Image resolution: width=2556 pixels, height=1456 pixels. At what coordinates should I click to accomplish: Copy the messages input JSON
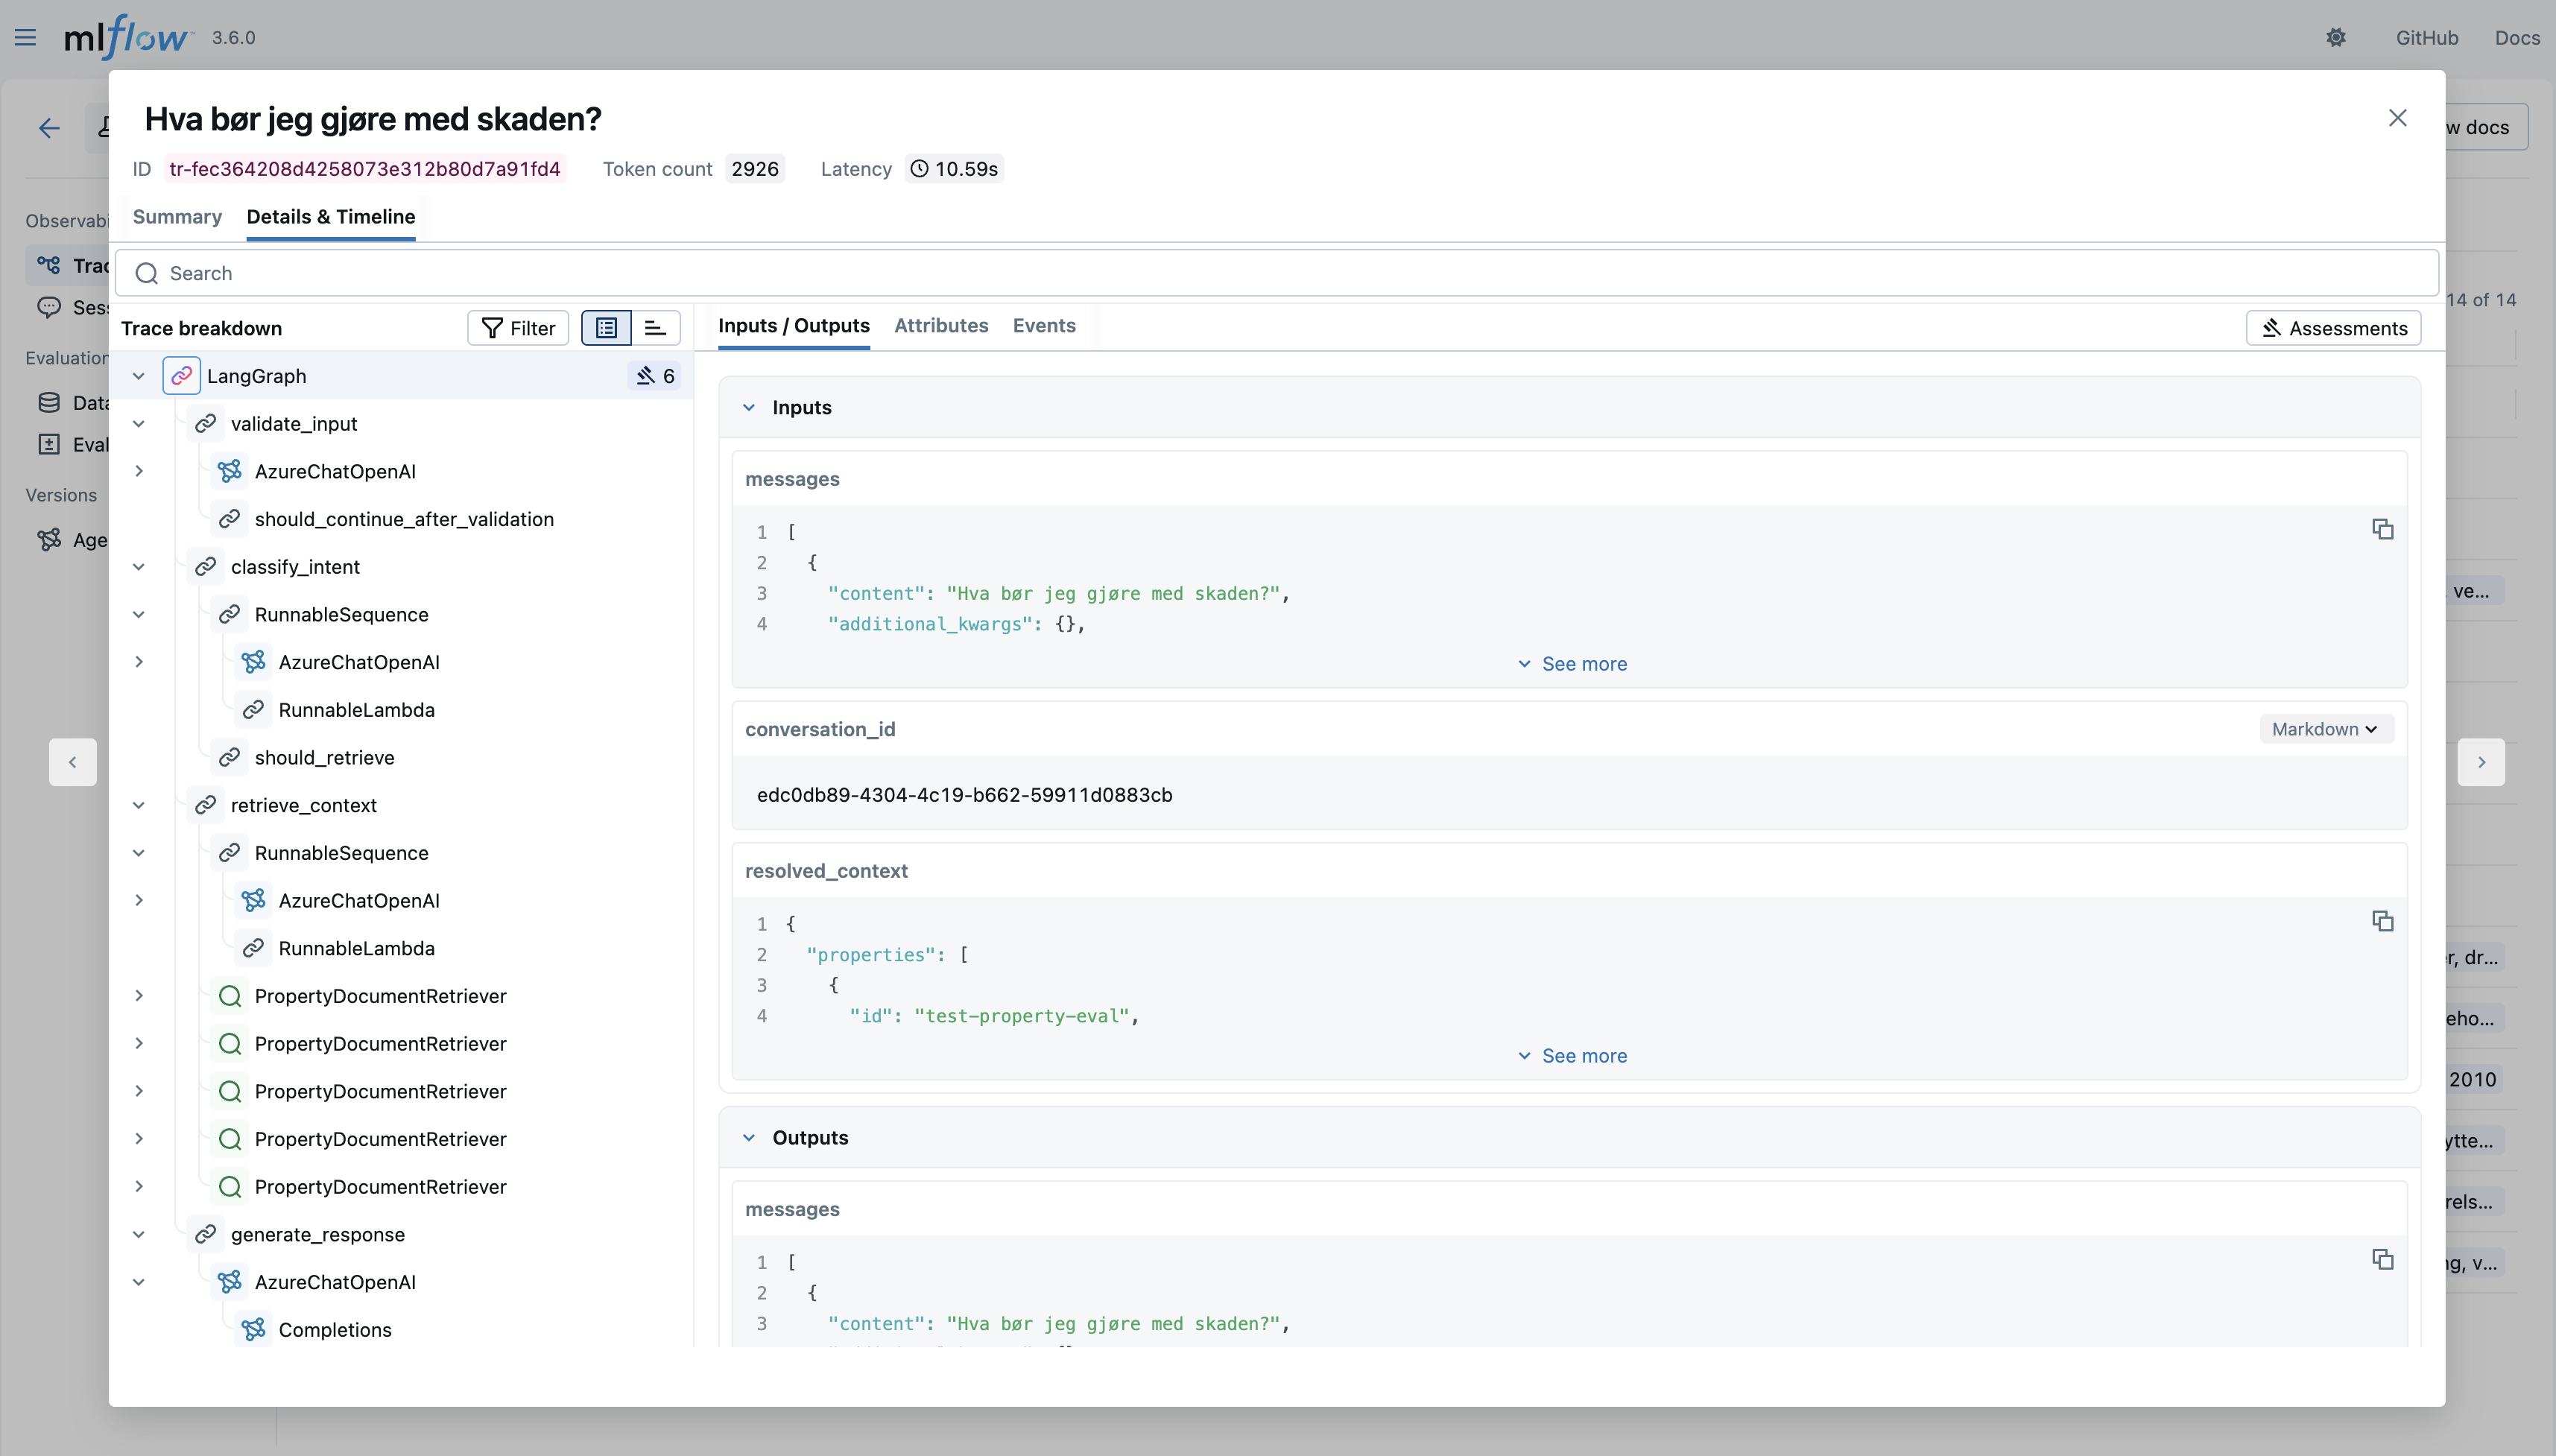pyautogui.click(x=2382, y=529)
